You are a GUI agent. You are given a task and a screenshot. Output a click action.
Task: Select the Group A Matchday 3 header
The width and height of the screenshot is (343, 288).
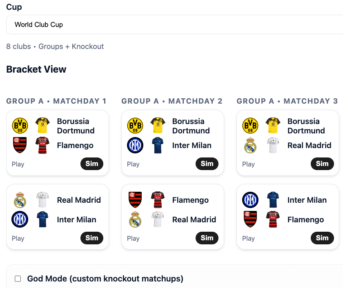[x=287, y=101]
